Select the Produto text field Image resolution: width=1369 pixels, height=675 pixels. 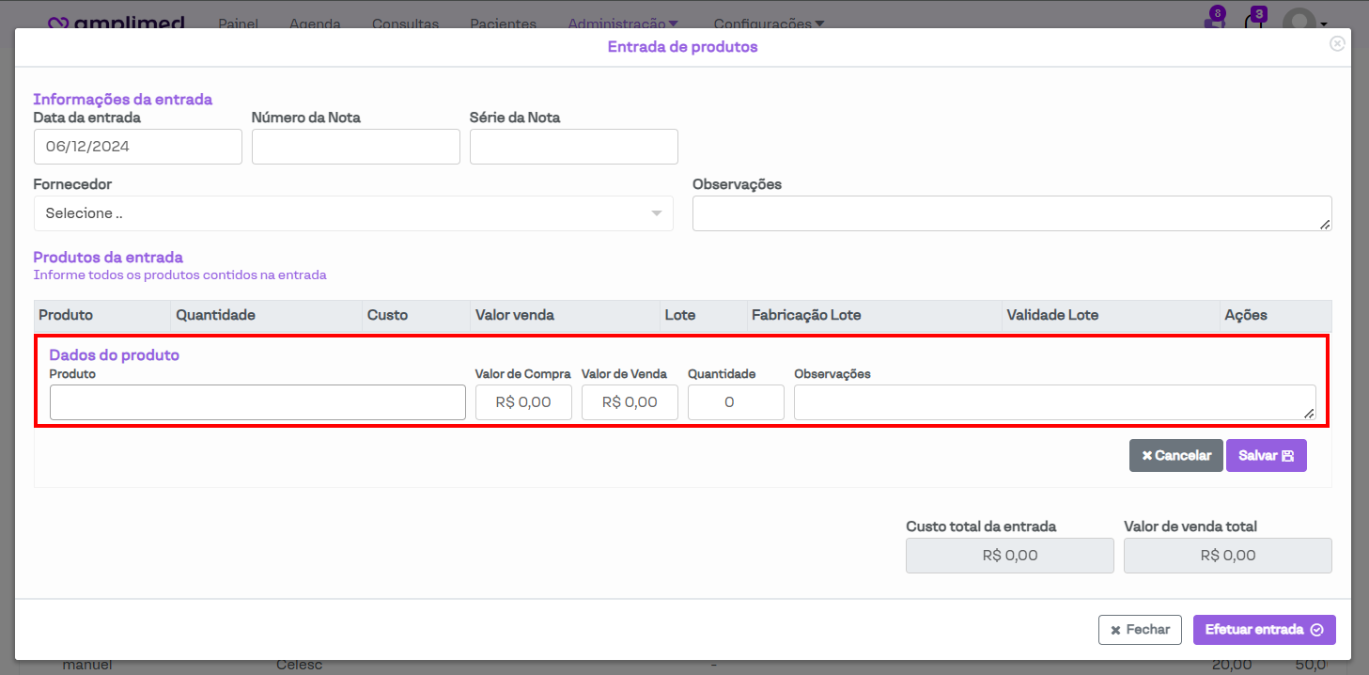click(257, 402)
